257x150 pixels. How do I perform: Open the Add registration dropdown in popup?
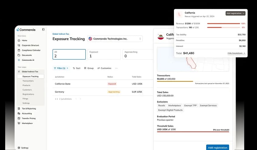point(235,13)
